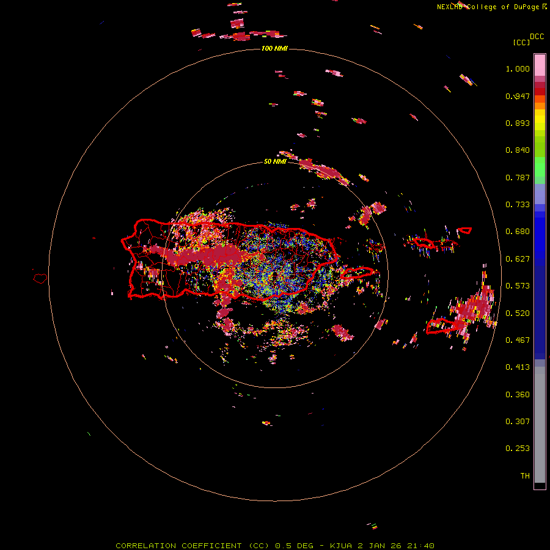Select the 0.893 scale label
The height and width of the screenshot is (550, 550).
pos(518,123)
